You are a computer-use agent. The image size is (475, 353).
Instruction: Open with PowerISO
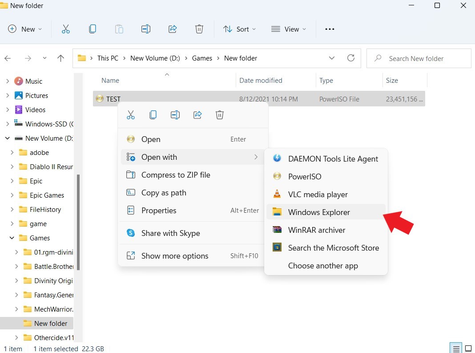pos(326,176)
